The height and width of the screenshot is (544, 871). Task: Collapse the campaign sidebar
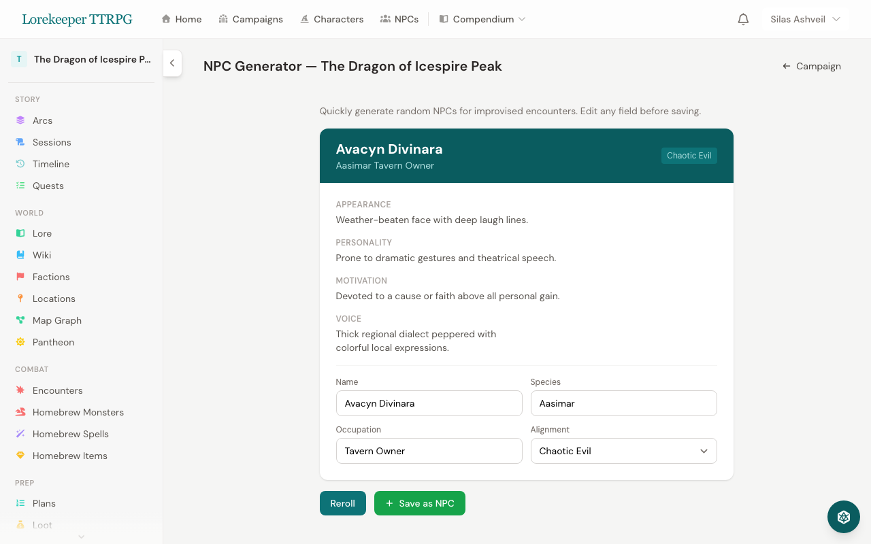(x=172, y=63)
